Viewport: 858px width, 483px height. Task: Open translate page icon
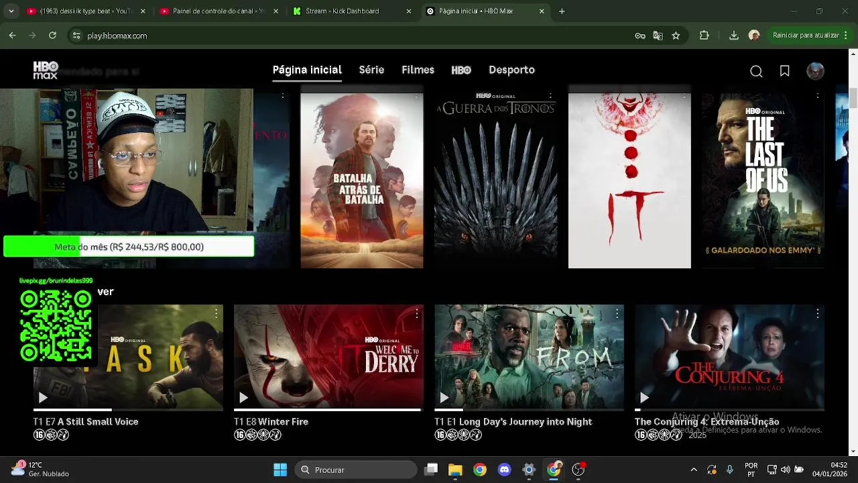(x=658, y=36)
